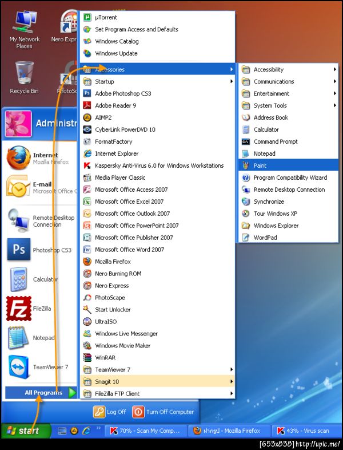343x450 pixels.
Task: Launch µTorrent from the programs list
Action: click(157, 18)
